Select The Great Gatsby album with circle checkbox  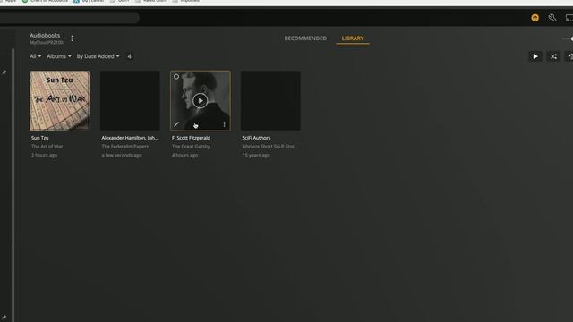point(176,77)
